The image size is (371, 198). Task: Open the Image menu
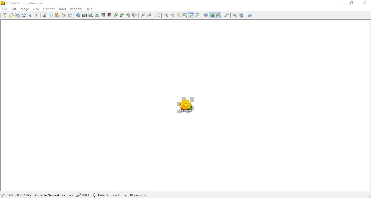(x=24, y=9)
